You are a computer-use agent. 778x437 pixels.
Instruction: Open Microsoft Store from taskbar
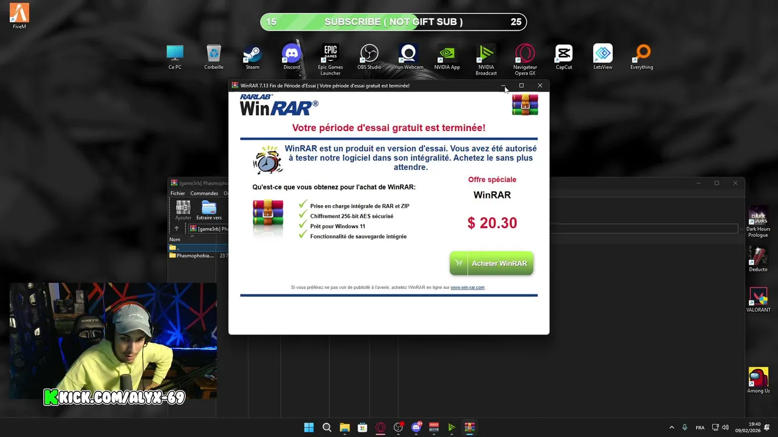362,427
